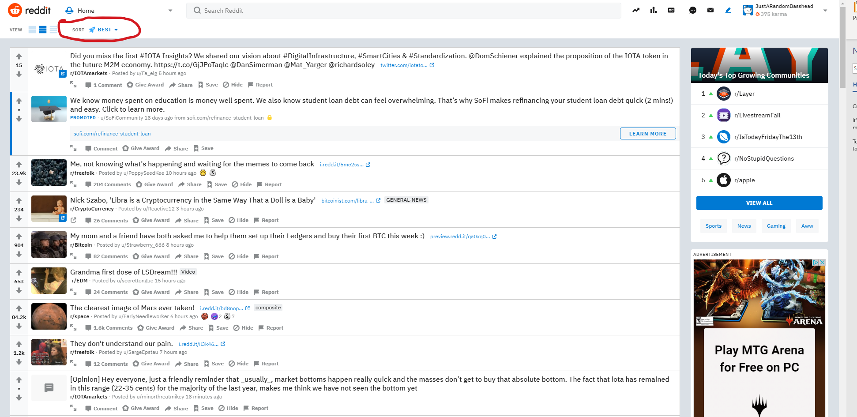Select the Aww community category
Screen dimensions: 857x417
(807, 226)
